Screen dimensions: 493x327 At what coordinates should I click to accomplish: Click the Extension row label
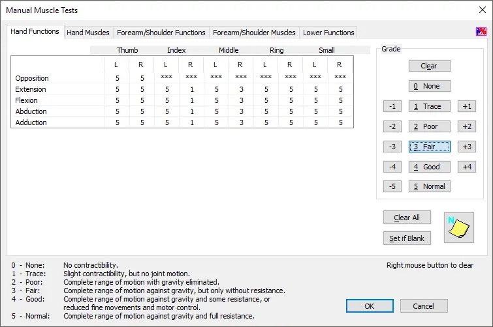click(31, 89)
